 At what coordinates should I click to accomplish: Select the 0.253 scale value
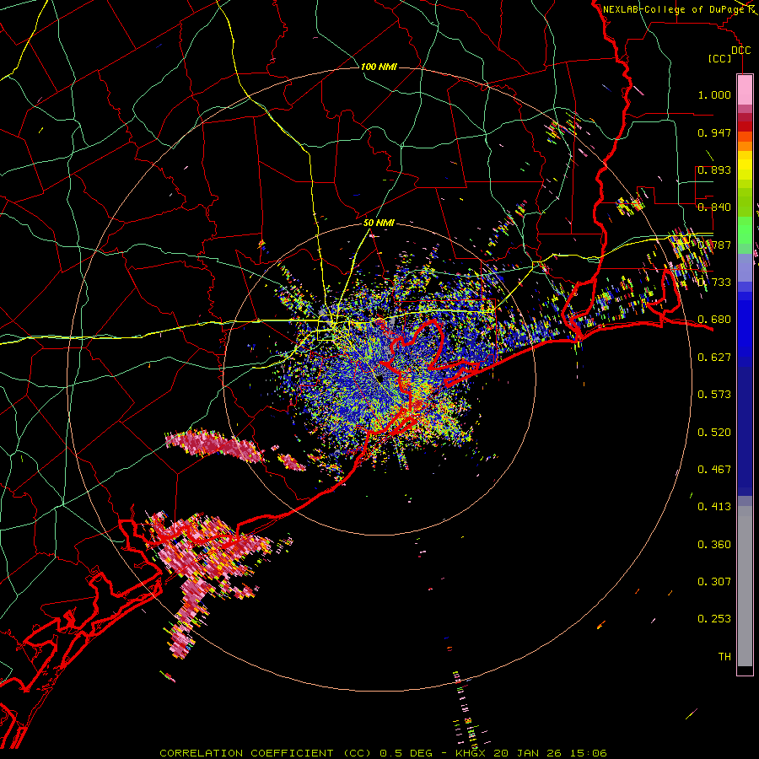pyautogui.click(x=714, y=619)
